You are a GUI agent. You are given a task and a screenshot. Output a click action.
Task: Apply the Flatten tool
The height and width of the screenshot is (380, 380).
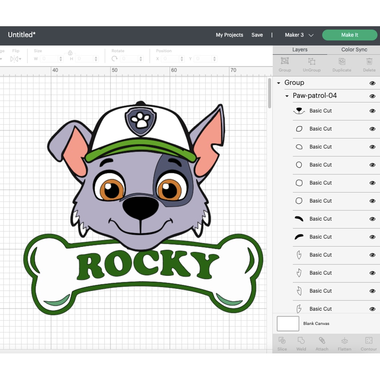tap(344, 344)
